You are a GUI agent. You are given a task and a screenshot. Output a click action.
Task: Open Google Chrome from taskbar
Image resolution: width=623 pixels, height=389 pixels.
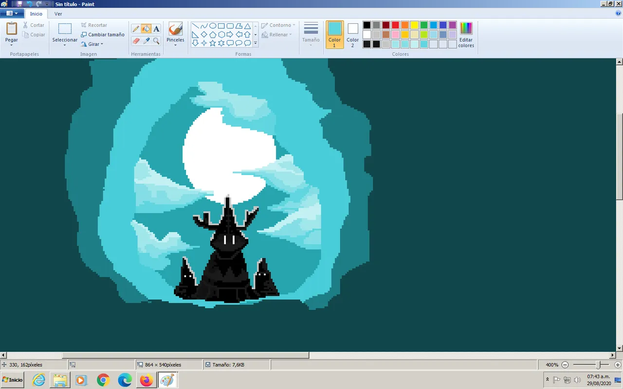[x=103, y=380]
